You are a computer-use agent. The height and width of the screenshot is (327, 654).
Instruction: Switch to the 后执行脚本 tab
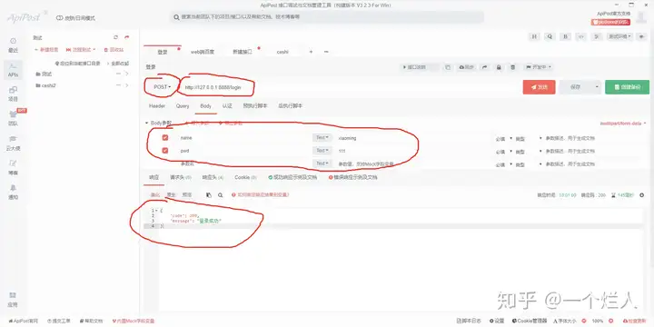pos(291,106)
